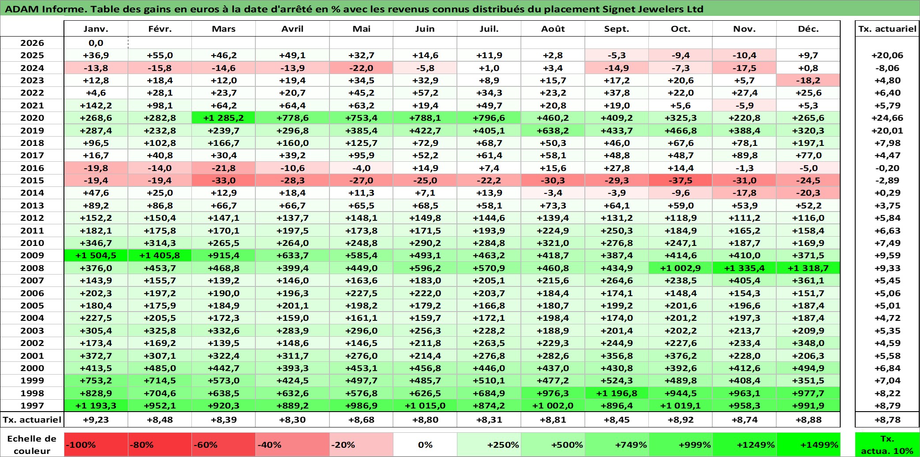Image resolution: width=920 pixels, height=457 pixels.
Task: Click the 'Avril' column header
Action: [292, 29]
